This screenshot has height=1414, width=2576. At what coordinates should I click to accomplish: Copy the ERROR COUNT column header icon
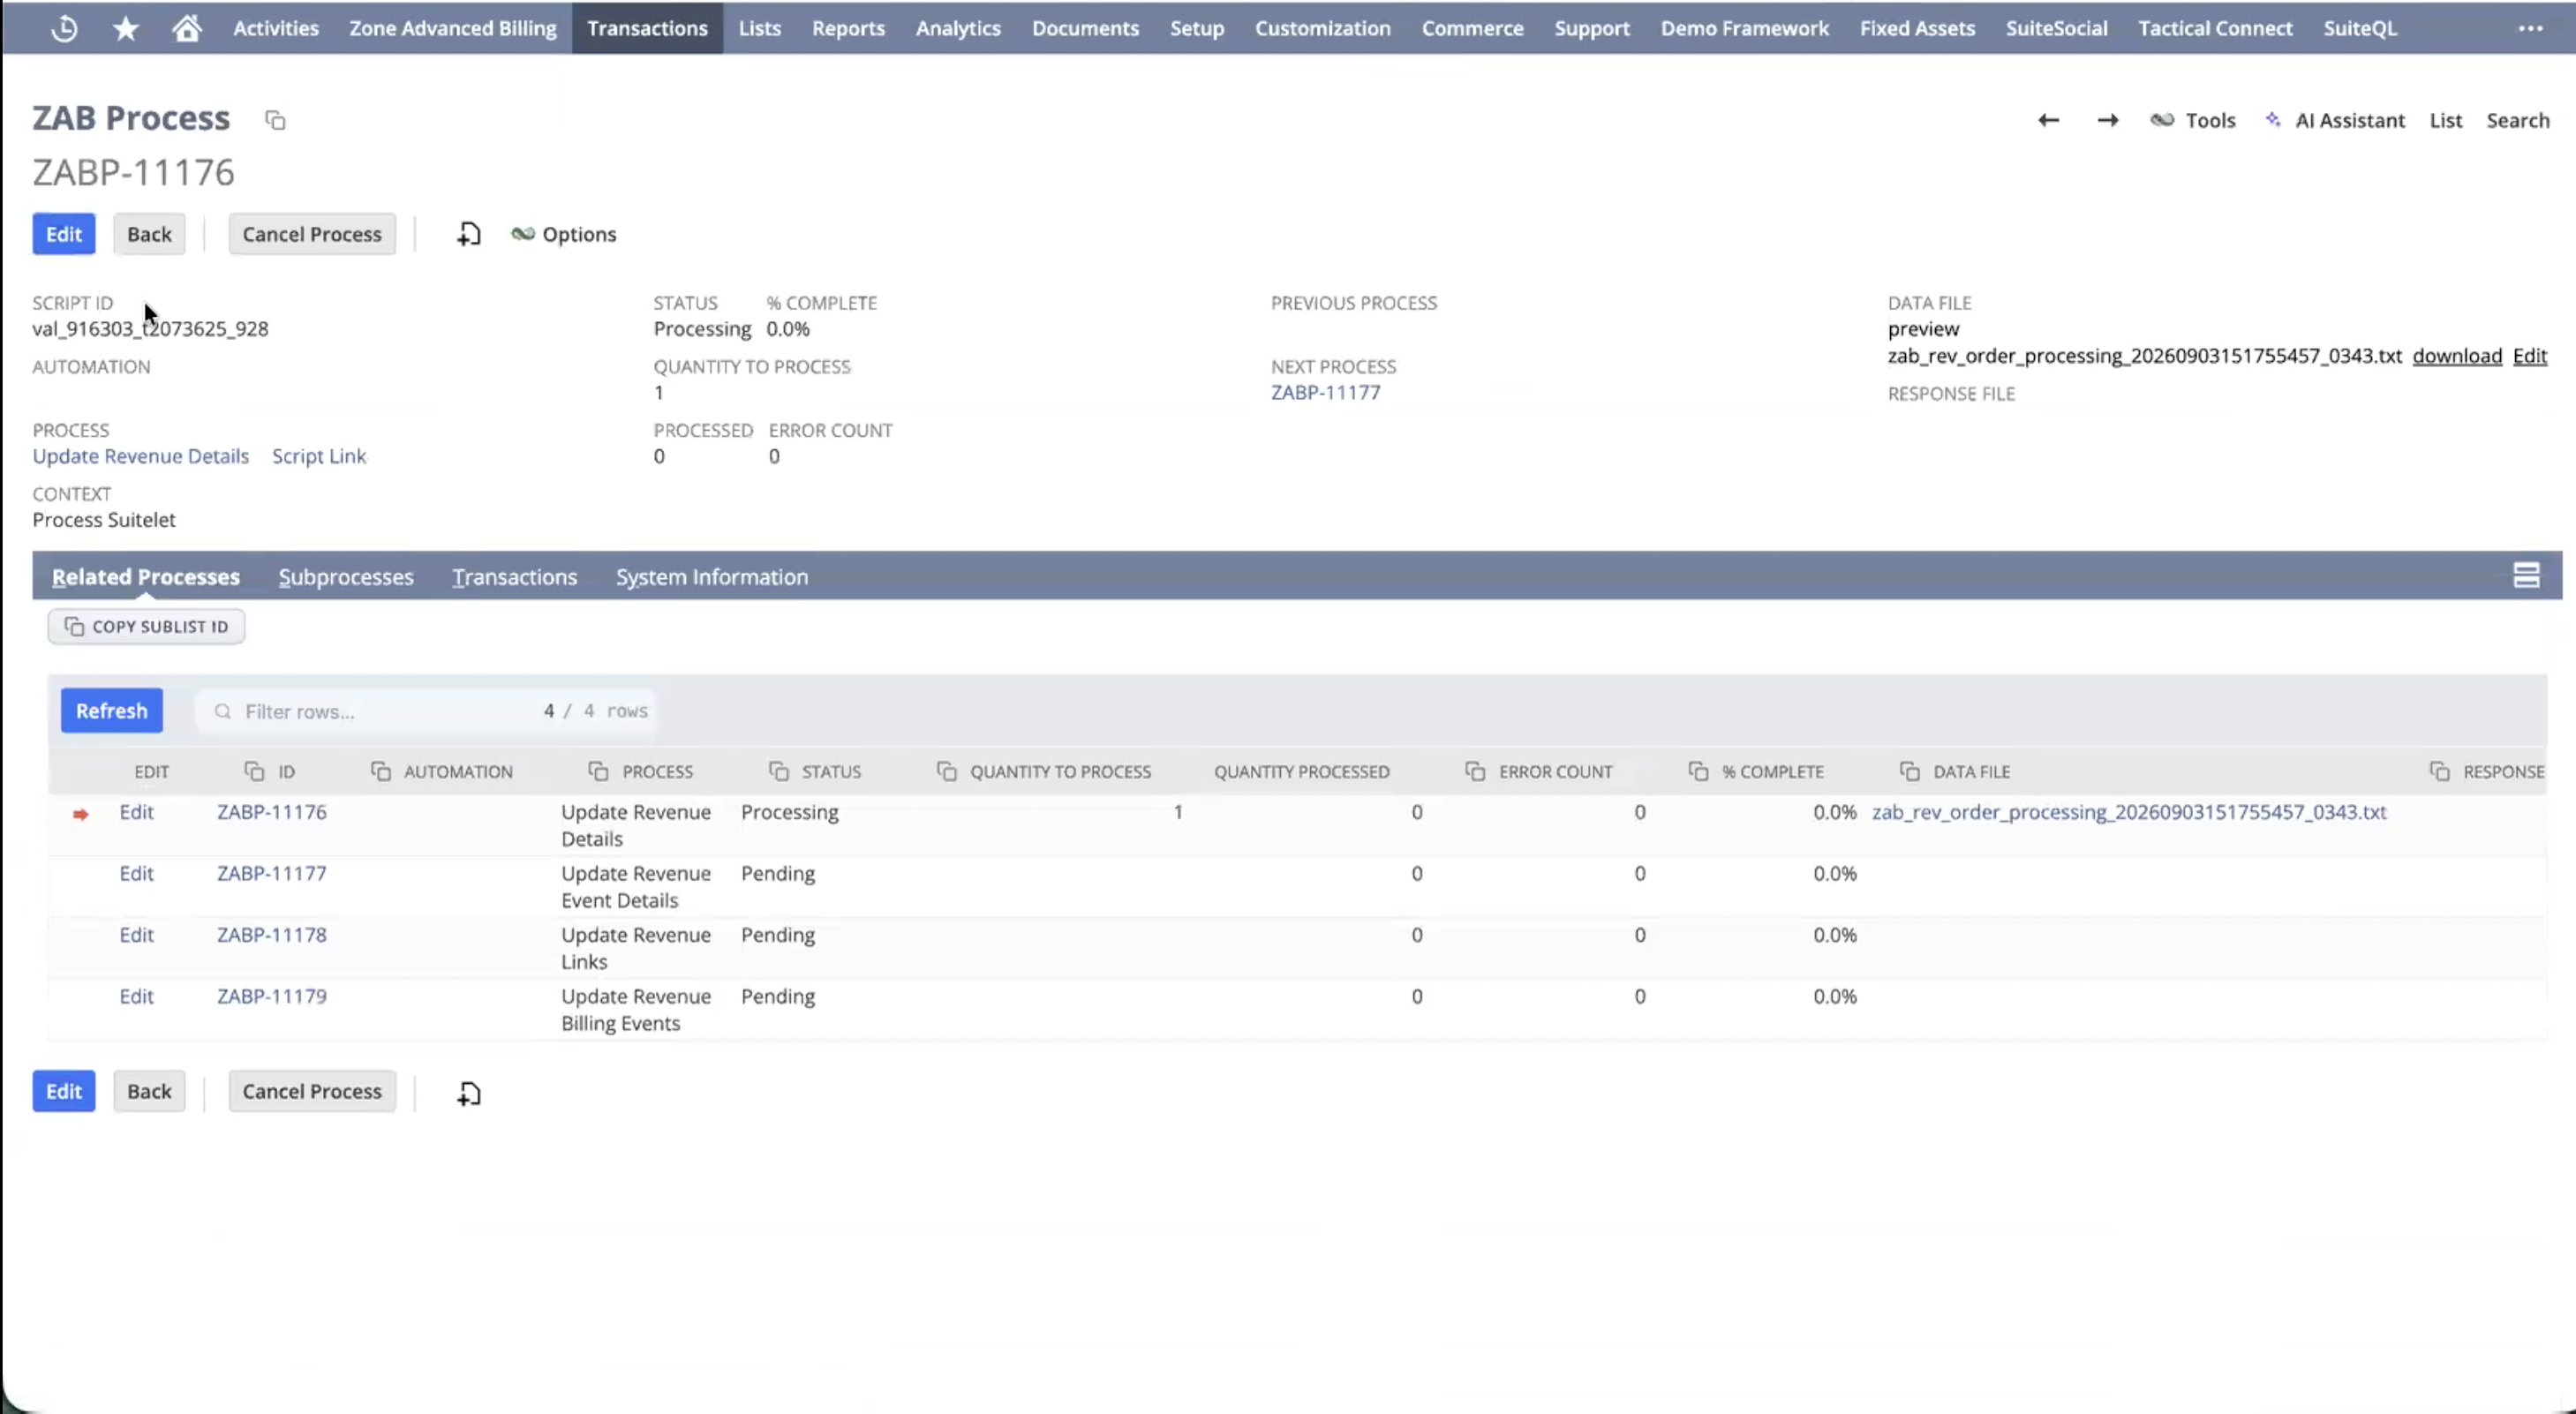1475,771
